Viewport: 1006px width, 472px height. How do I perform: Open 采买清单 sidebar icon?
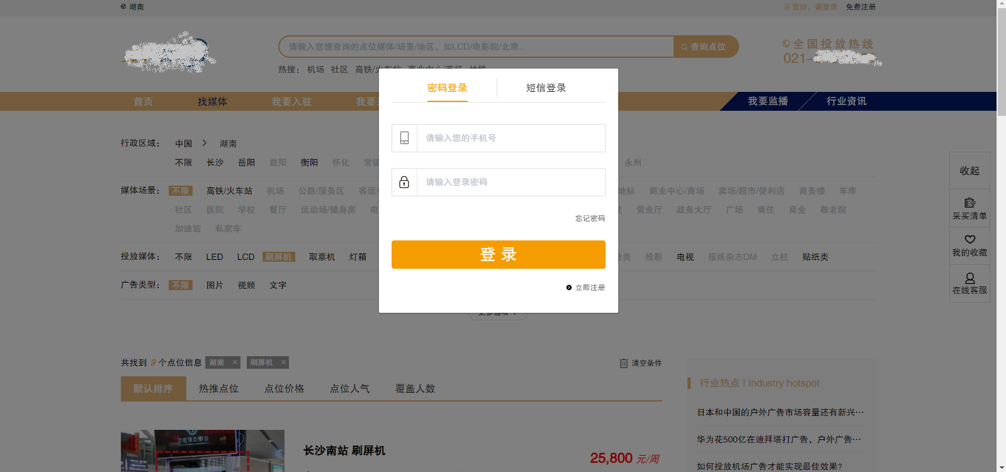(x=969, y=203)
